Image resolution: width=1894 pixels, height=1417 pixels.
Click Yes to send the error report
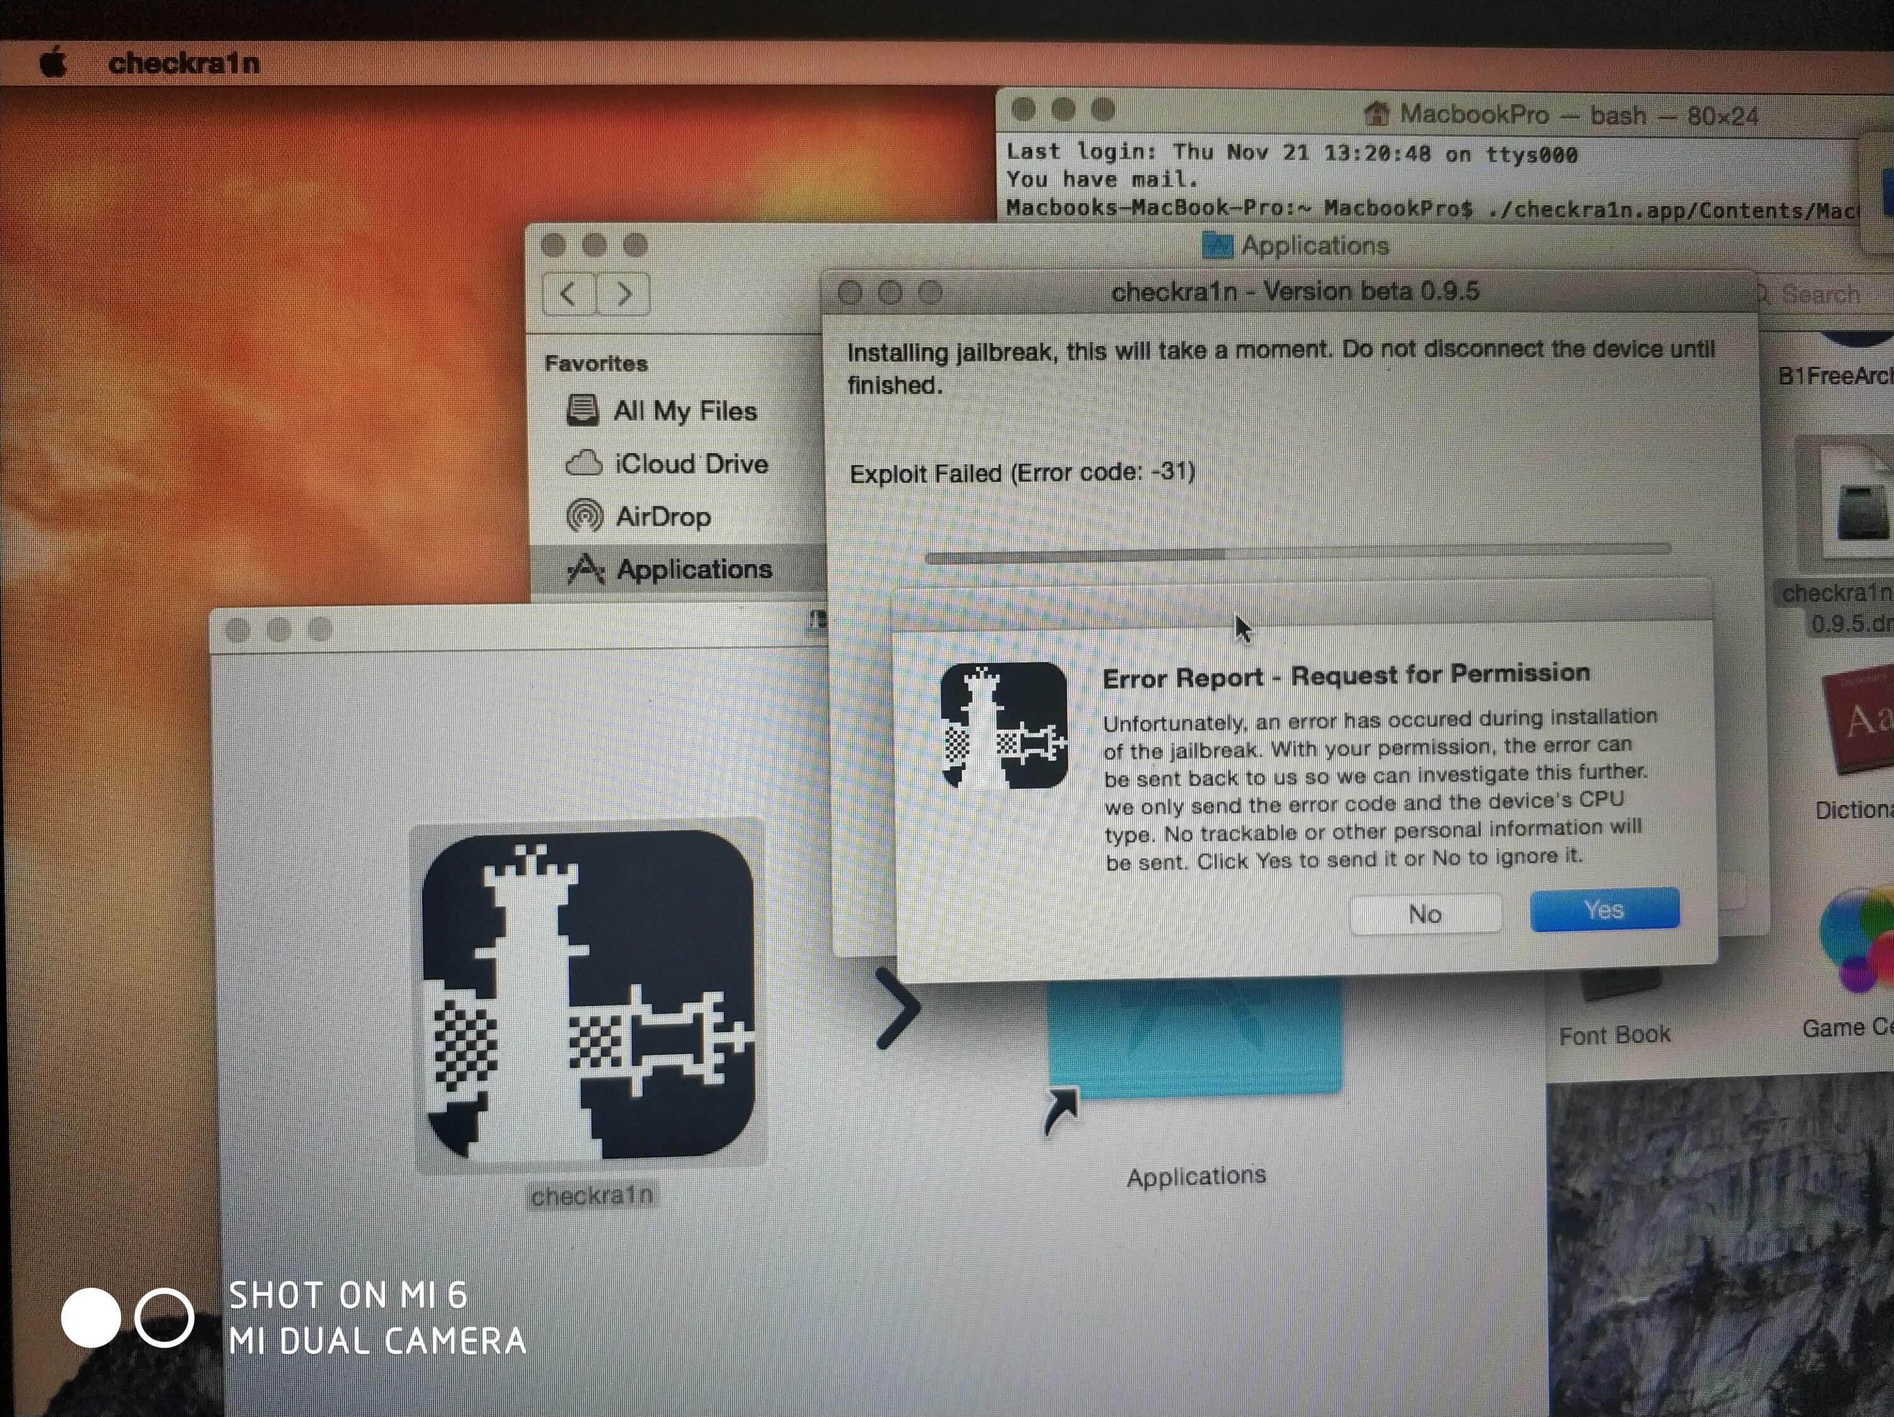pos(1604,909)
